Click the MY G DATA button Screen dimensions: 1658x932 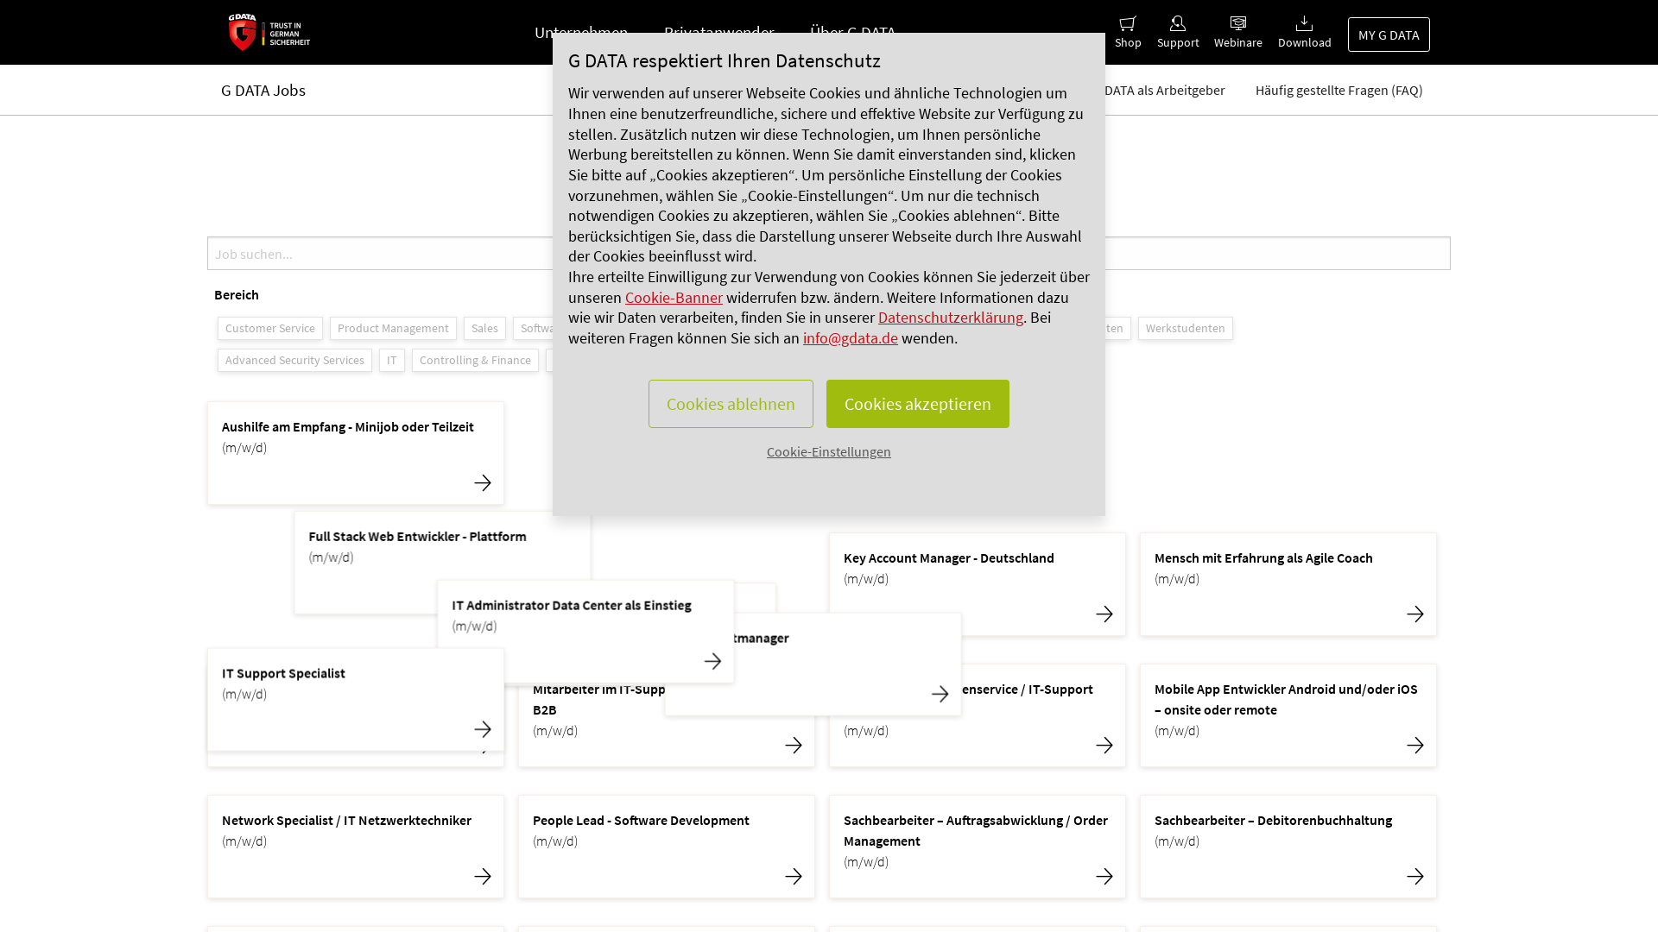pyautogui.click(x=1388, y=35)
